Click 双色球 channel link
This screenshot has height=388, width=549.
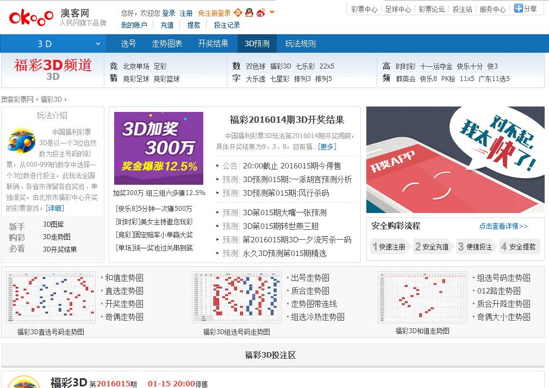click(255, 66)
